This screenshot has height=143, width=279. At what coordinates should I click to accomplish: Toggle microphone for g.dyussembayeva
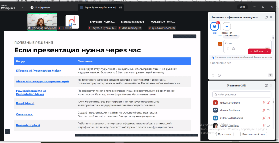click(264, 103)
